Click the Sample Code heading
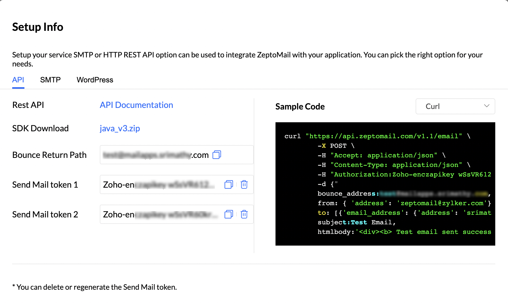Image resolution: width=508 pixels, height=303 pixels. (300, 107)
